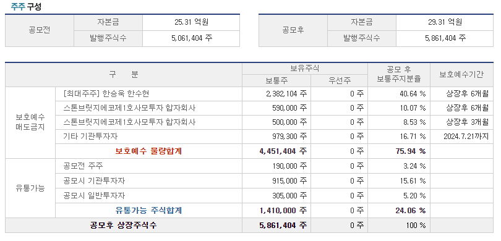Viewport: 501px width, 241px height.
Task: Click the red 보호예수 물량합계 label
Action: (148, 151)
